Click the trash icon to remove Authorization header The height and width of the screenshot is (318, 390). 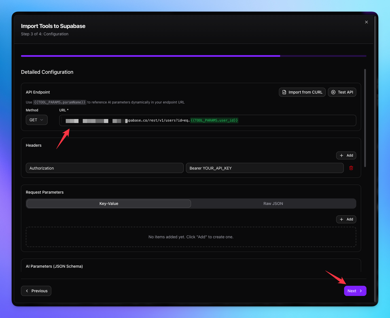coord(351,168)
